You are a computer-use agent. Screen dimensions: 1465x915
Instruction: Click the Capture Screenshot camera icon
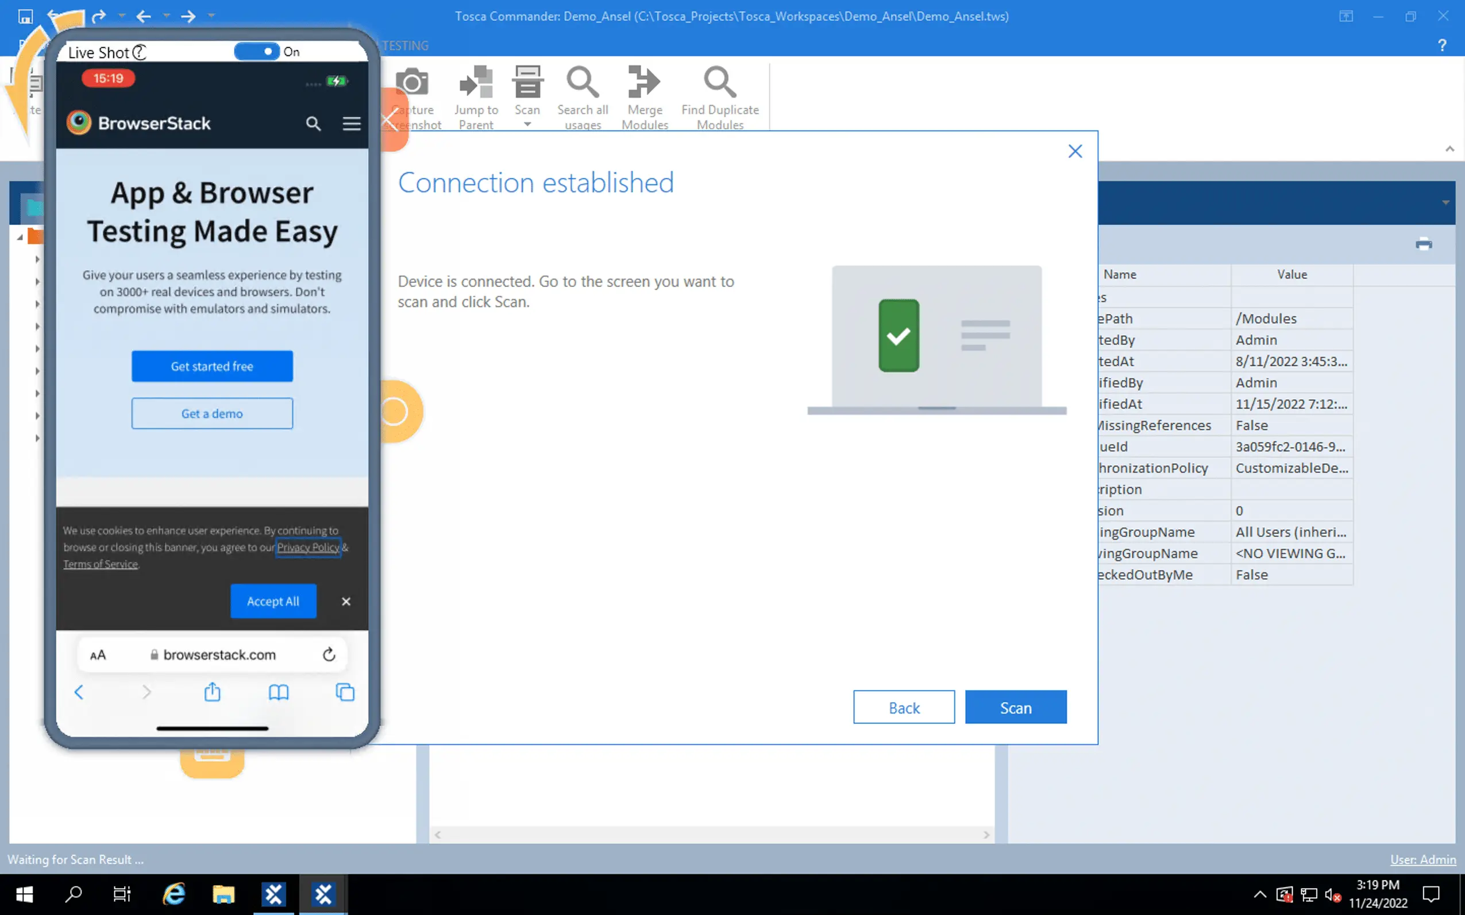point(412,82)
